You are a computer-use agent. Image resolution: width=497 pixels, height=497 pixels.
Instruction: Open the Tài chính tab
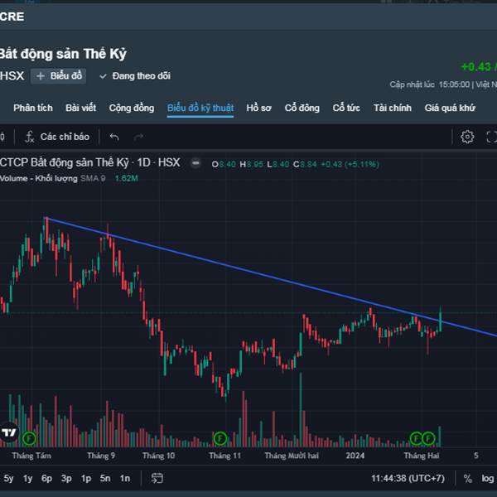click(393, 108)
